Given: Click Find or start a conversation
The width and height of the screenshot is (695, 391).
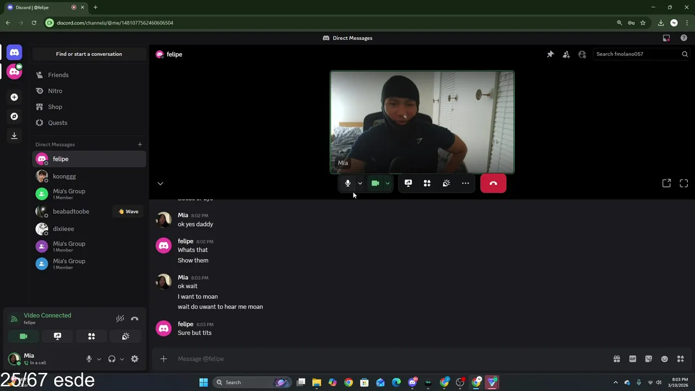Looking at the screenshot, I should (x=89, y=54).
